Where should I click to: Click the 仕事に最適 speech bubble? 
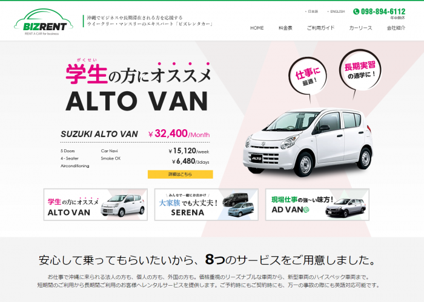tap(308, 77)
